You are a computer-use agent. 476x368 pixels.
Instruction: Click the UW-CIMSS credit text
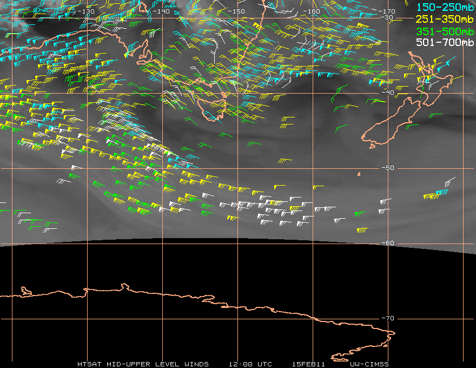(369, 364)
